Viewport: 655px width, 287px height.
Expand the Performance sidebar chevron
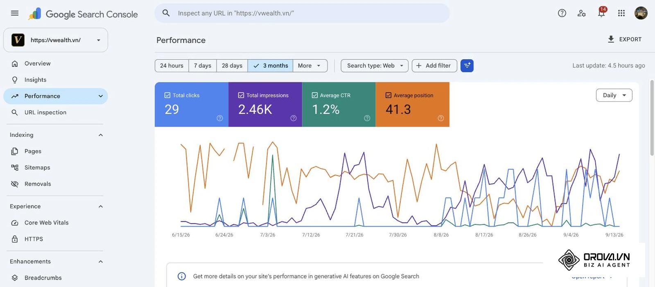point(101,96)
